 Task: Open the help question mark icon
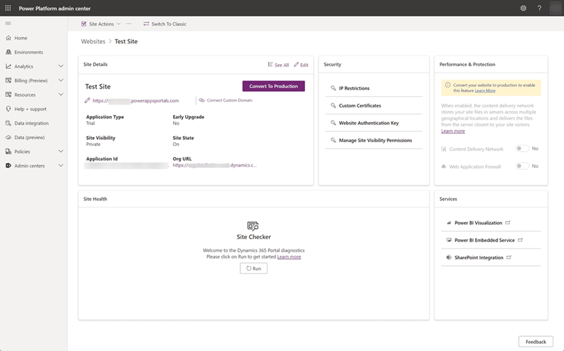539,8
